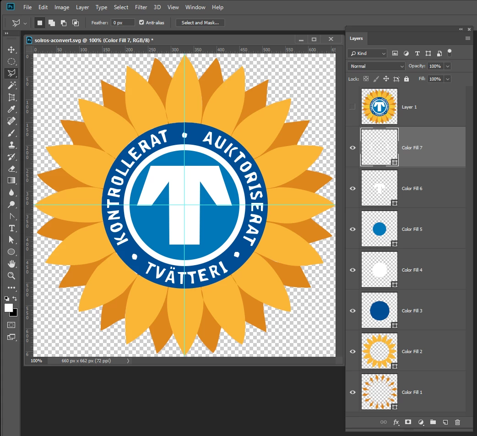Toggle layer filtering on/off switch
The image size is (477, 436).
[x=450, y=53]
